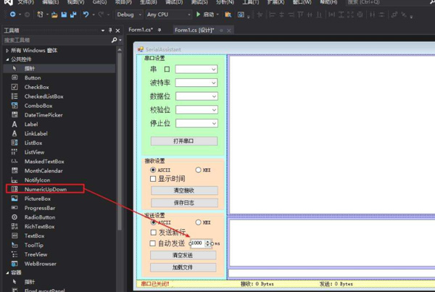Select ASCII radio in 接收设置 group
435x292 pixels.
click(x=153, y=170)
